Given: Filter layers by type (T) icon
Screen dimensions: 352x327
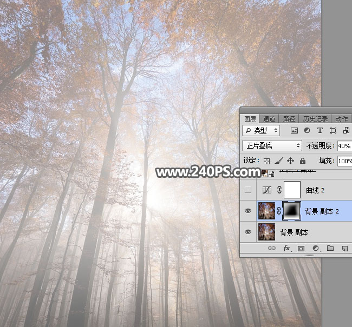Looking at the screenshot, I should (x=320, y=130).
